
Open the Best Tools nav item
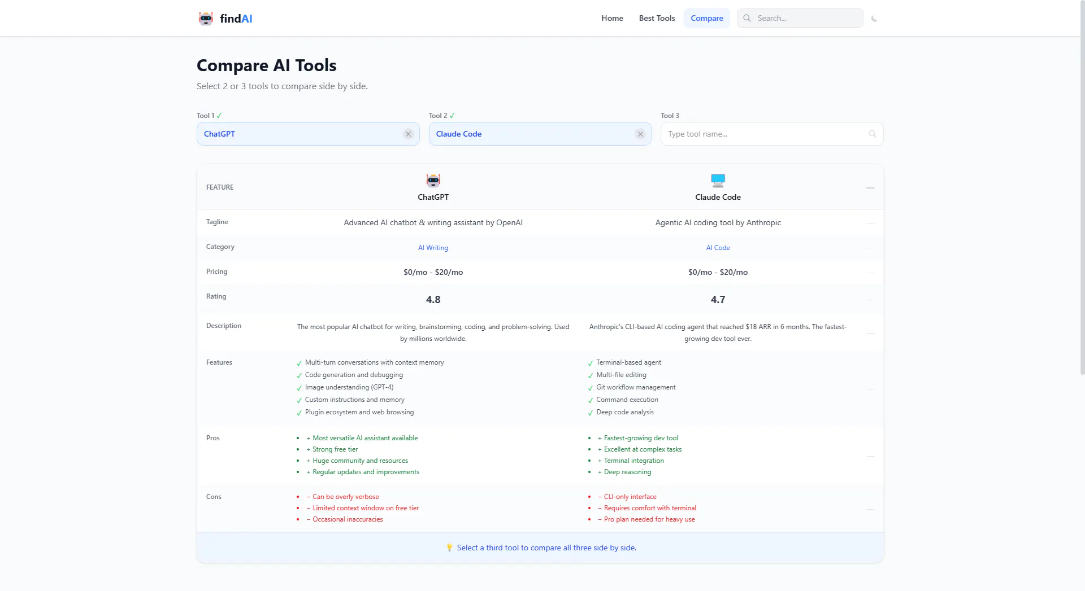pos(657,18)
